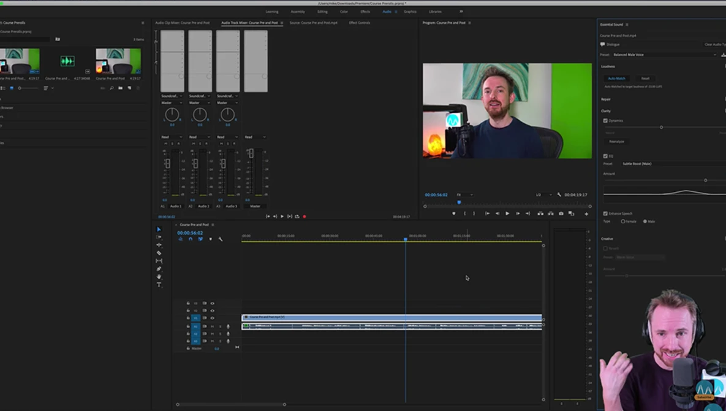Image resolution: width=726 pixels, height=411 pixels.
Task: Open Audio 1 Read automation mode dropdown
Action: coord(172,137)
